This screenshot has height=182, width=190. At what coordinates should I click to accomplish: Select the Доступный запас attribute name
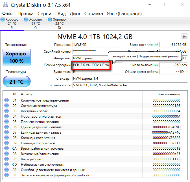pos(34,111)
